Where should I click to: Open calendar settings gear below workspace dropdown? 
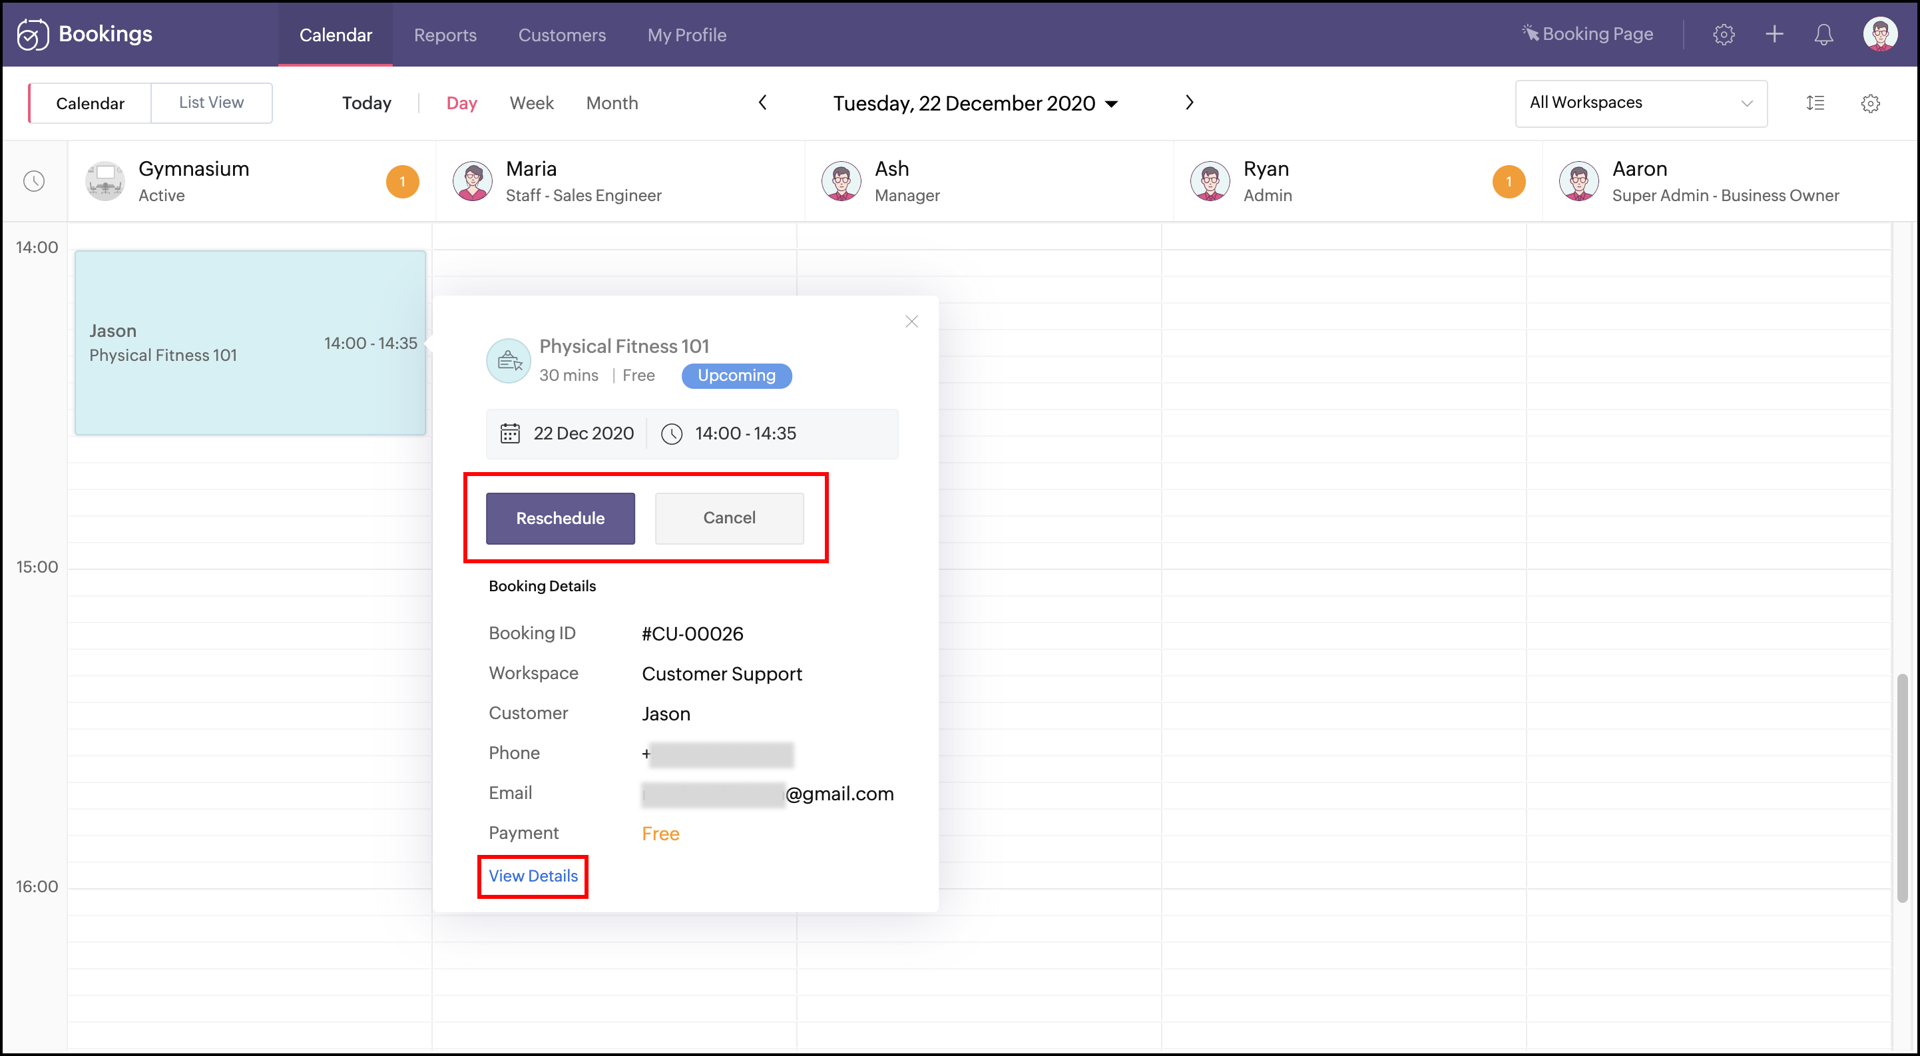click(1870, 103)
